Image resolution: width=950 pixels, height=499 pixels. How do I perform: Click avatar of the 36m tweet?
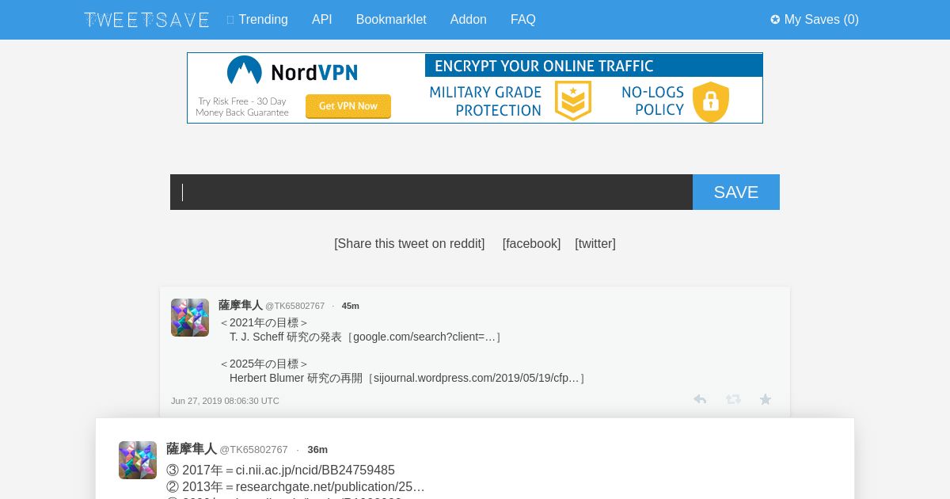coord(138,460)
